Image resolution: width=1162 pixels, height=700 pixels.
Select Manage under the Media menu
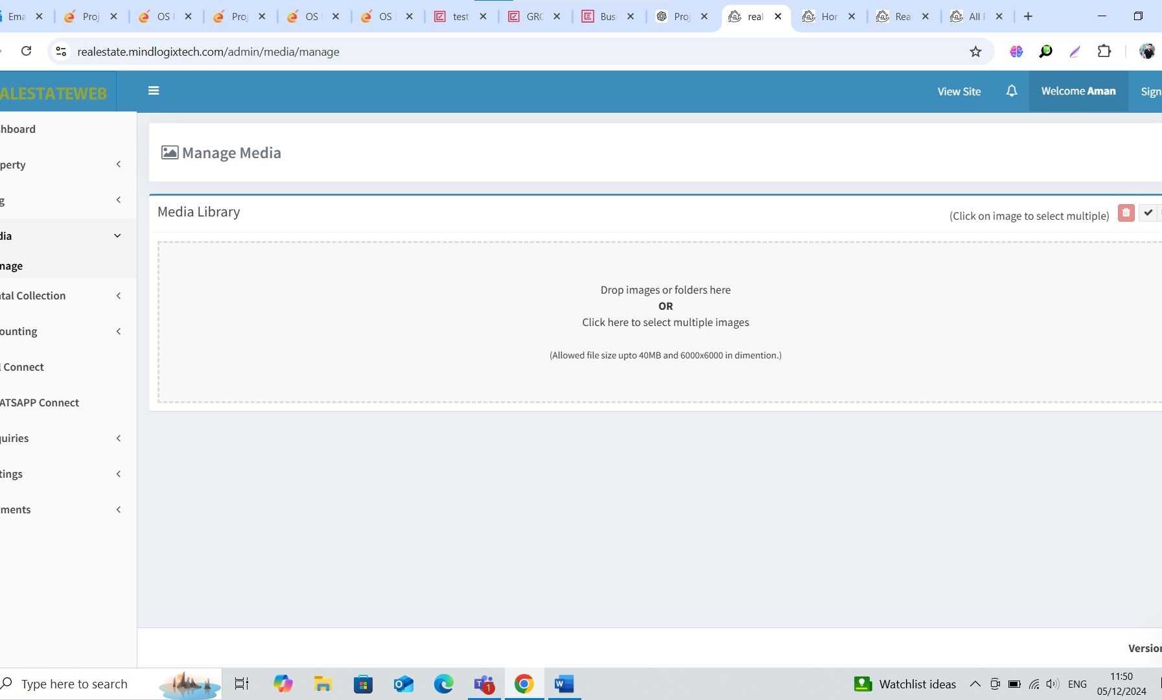(68, 266)
